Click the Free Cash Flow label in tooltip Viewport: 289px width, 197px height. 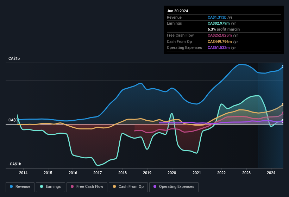tap(180, 35)
